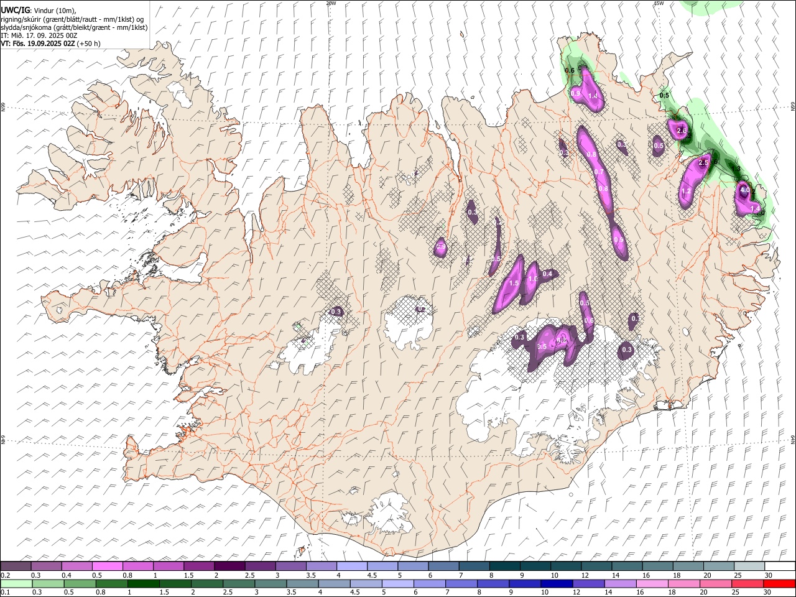Viewport: 796px width, 597px height.
Task: Click lower legend swatch between 3 and 3.5
Action: [271, 583]
